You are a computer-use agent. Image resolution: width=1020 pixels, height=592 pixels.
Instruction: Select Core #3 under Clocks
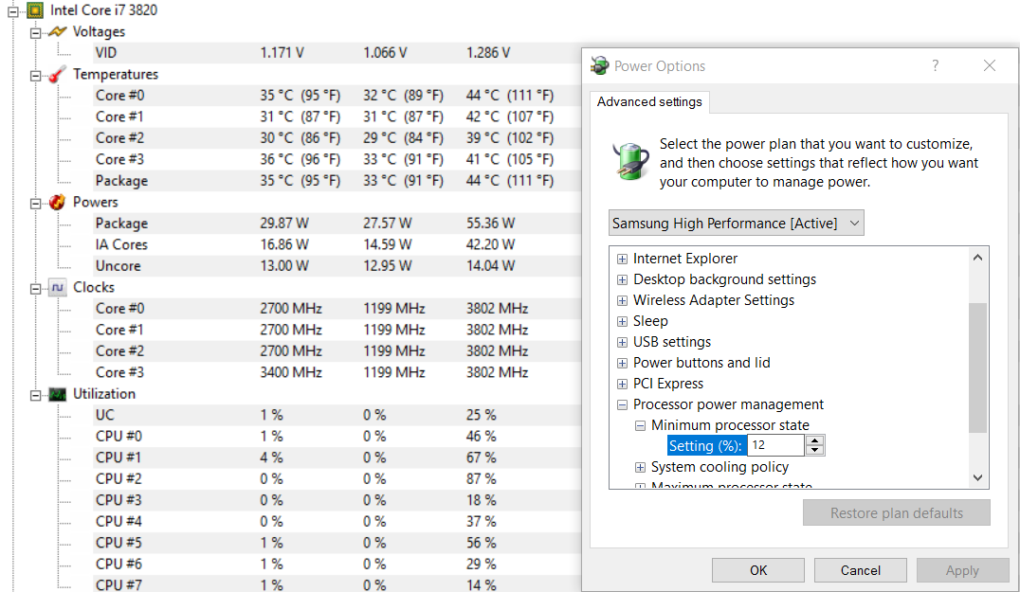337,372
